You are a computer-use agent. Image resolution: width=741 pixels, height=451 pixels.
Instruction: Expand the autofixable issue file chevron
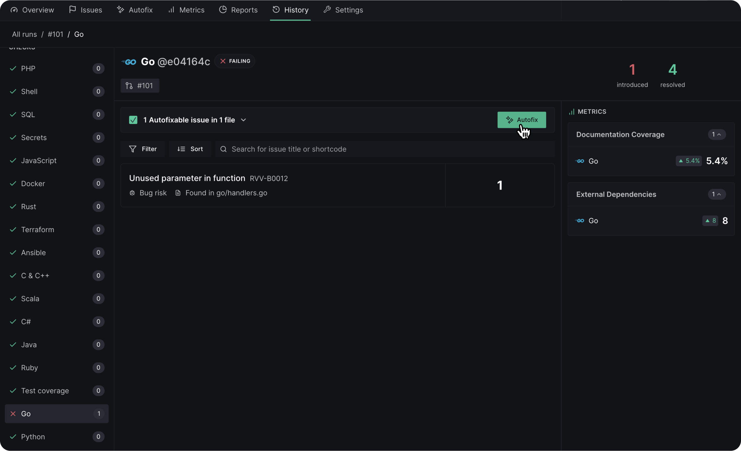tap(244, 120)
